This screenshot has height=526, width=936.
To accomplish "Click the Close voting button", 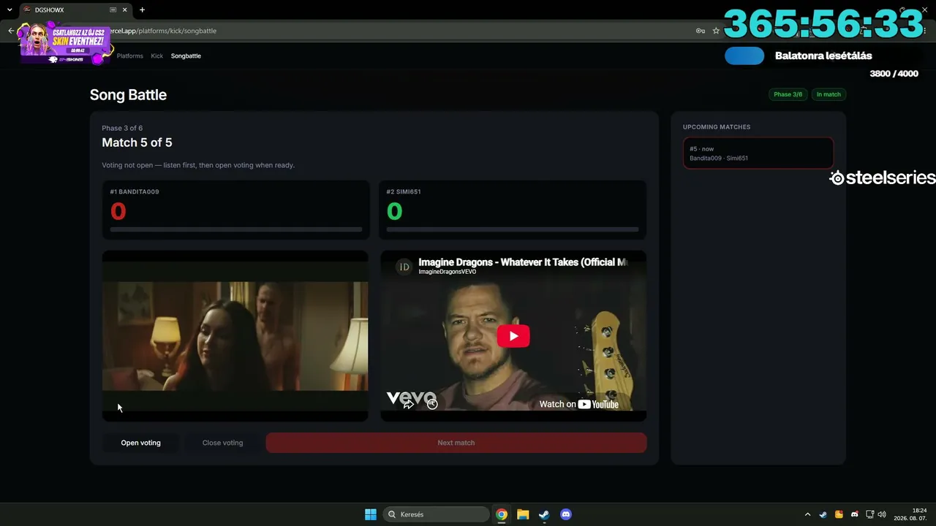I will 222,443.
